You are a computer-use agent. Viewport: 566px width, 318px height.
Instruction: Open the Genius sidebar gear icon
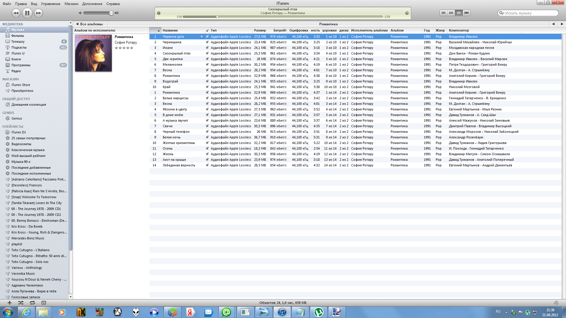point(556,303)
